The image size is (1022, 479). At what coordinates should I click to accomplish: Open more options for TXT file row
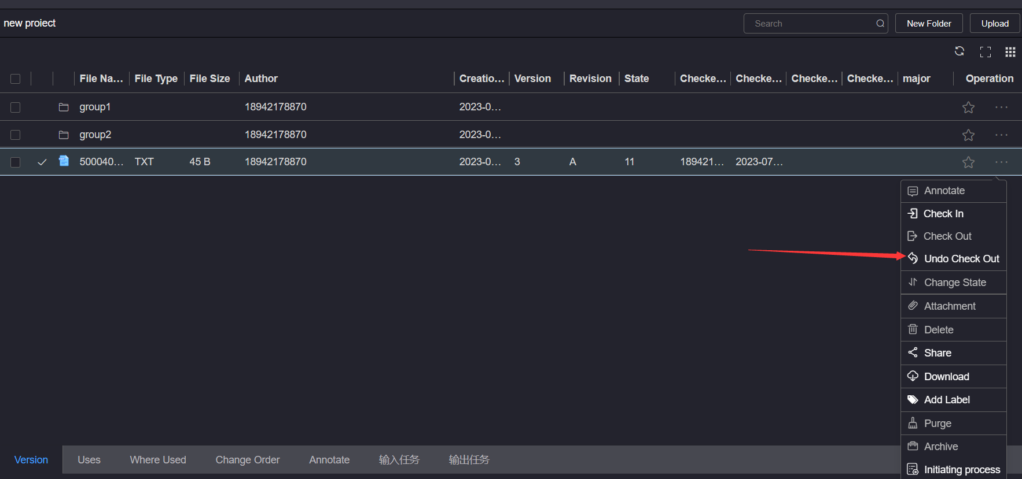pyautogui.click(x=1001, y=162)
